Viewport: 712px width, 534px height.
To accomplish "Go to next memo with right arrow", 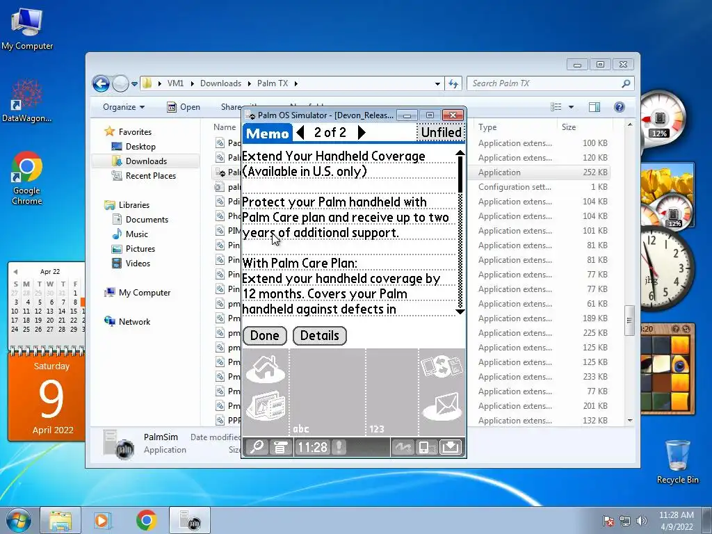I will click(362, 132).
